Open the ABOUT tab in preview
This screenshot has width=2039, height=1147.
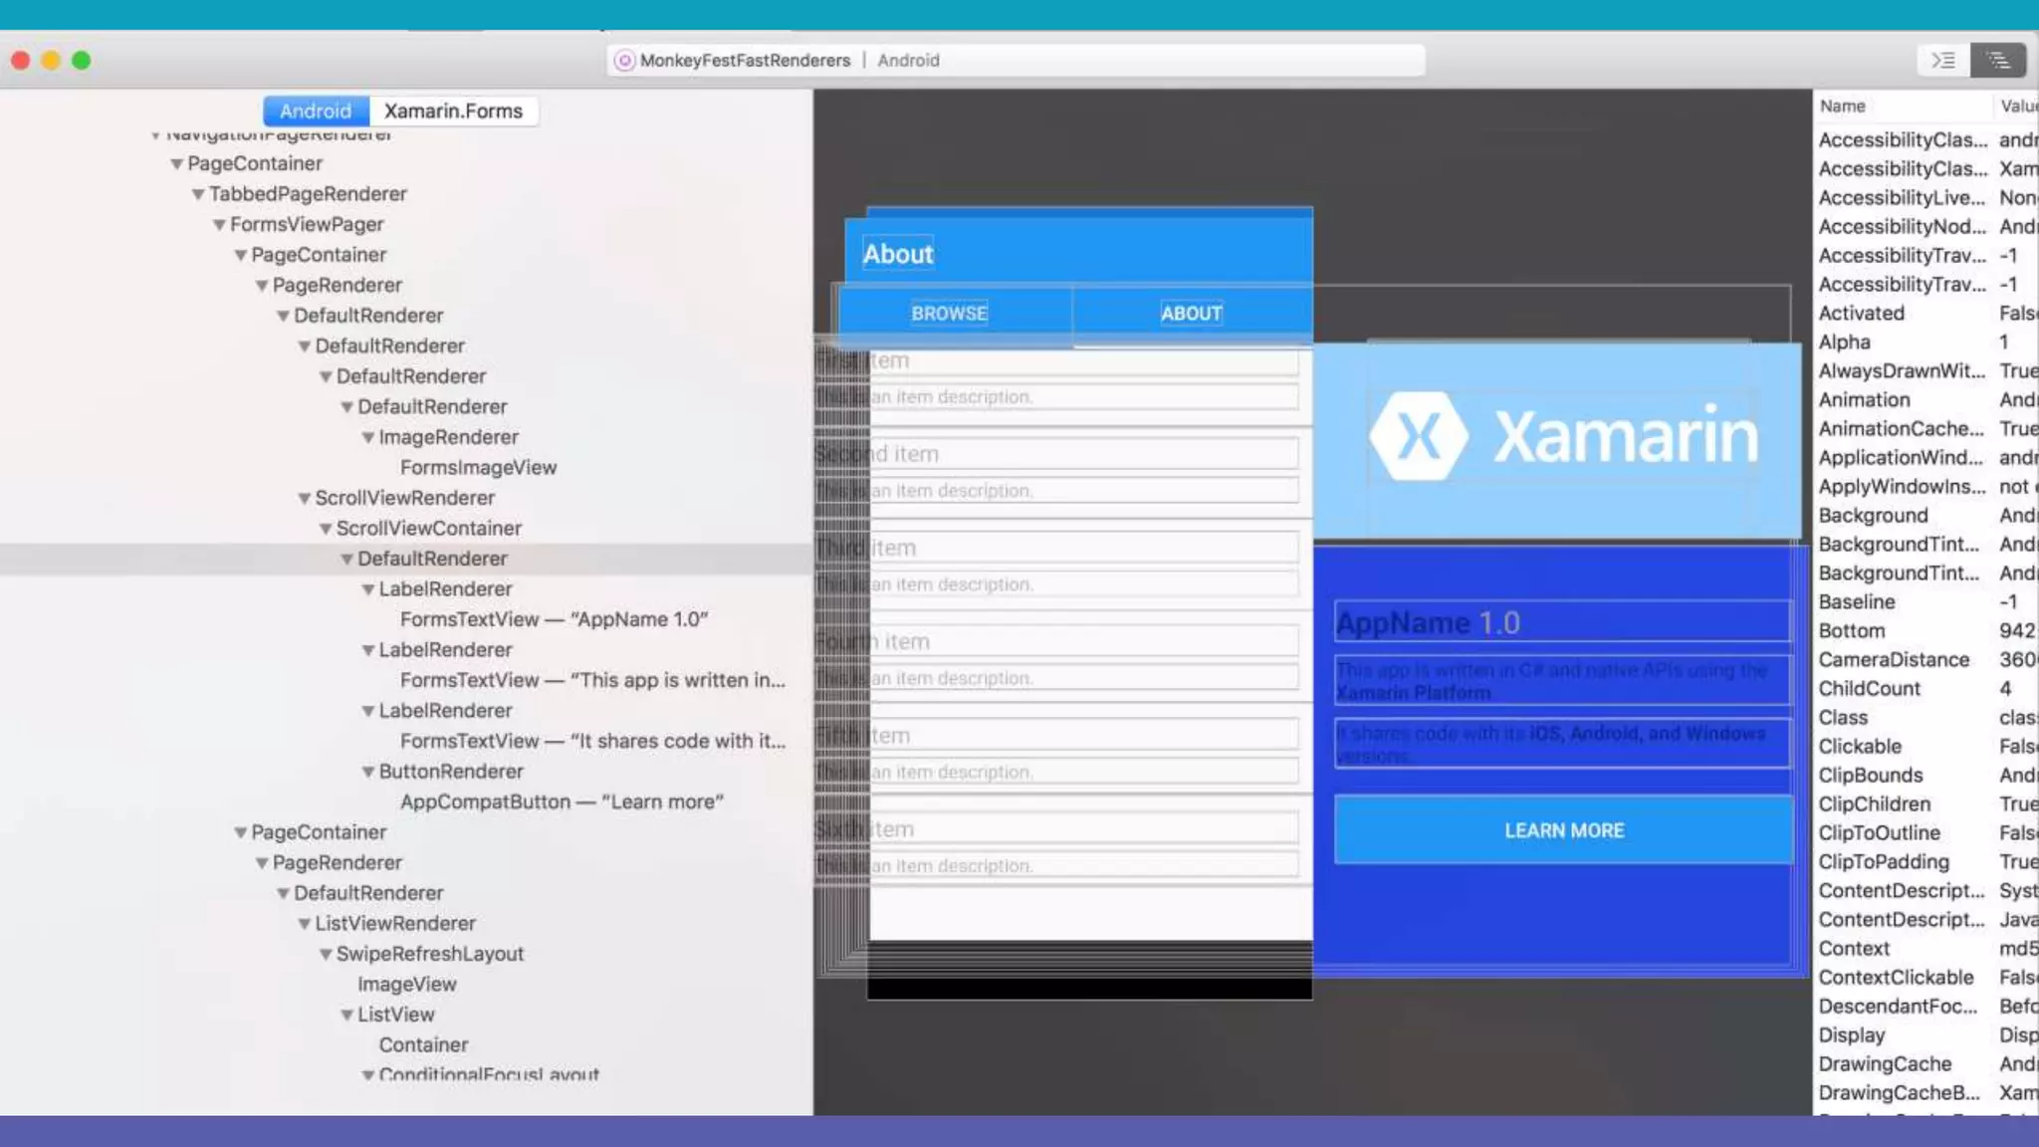1191,314
